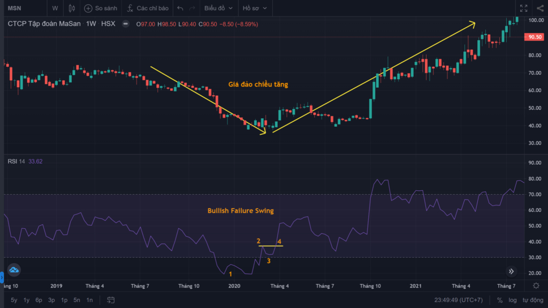
Task: Open chart settings gear
Action: [x=536, y=286]
